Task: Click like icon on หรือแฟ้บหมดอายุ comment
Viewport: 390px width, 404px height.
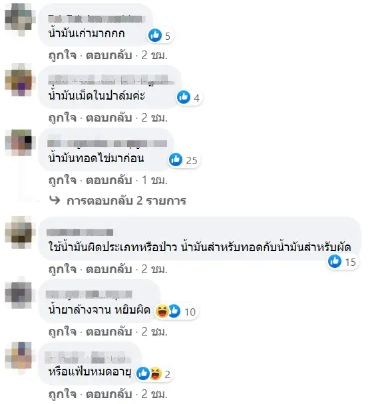Action: [142, 373]
